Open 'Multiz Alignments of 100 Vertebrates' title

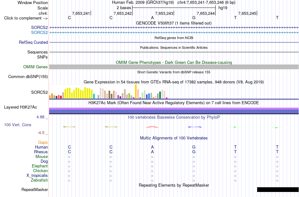[x=174, y=138]
